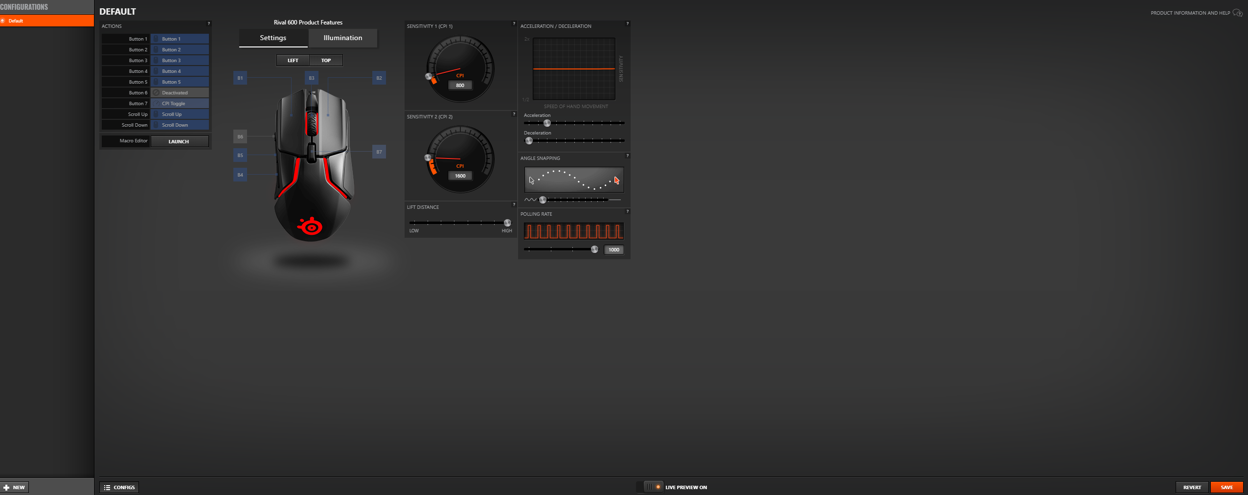Open the CONFIGS list
Image resolution: width=1248 pixels, height=495 pixels.
pyautogui.click(x=119, y=487)
